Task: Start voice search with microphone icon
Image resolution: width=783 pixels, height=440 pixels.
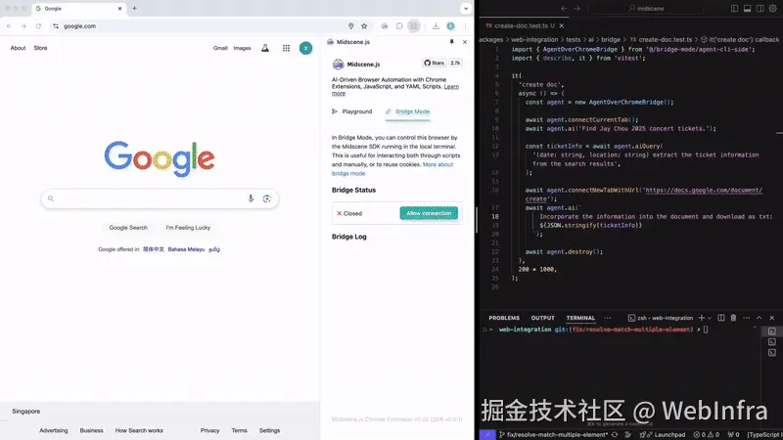Action: point(251,198)
